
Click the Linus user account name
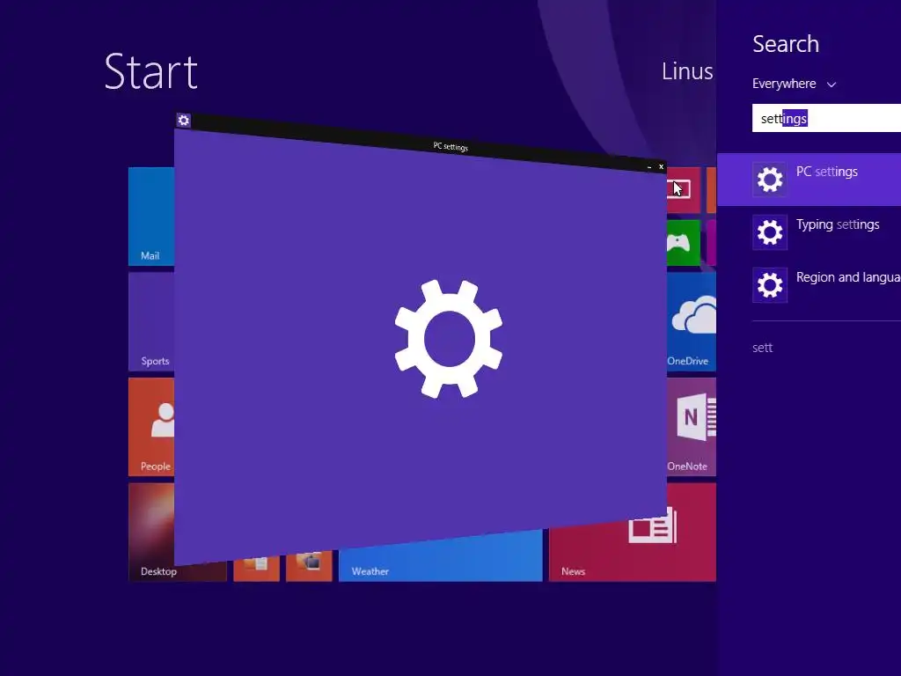(687, 71)
